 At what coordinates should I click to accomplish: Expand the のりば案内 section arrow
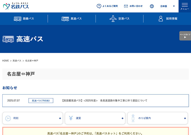(185, 118)
